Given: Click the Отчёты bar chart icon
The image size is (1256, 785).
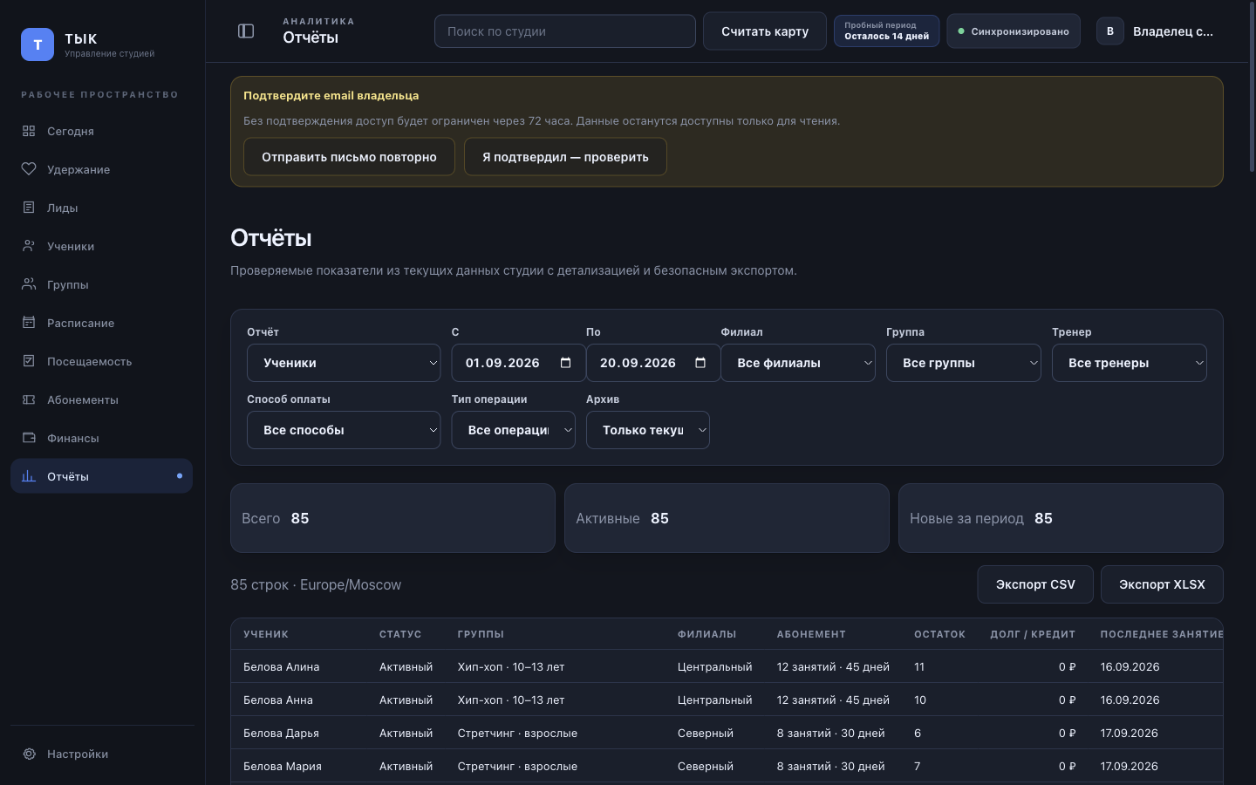Looking at the screenshot, I should [x=29, y=476].
